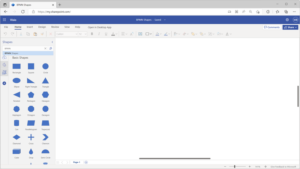Clear the BPMN shape search text

click(45, 49)
